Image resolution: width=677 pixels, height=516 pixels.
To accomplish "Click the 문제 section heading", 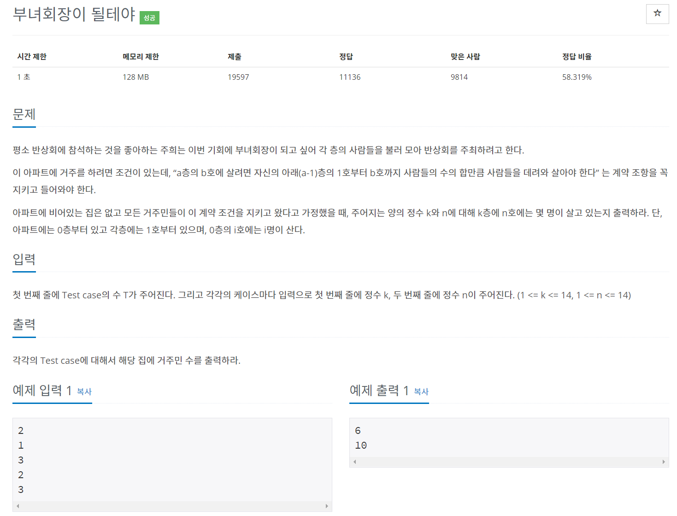I will tap(24, 114).
